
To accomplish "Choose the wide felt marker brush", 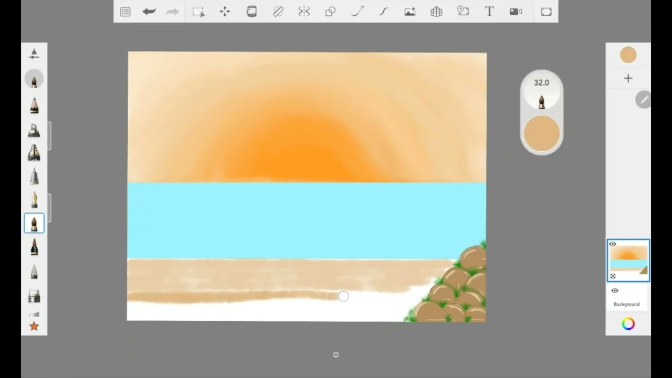I will point(34,153).
